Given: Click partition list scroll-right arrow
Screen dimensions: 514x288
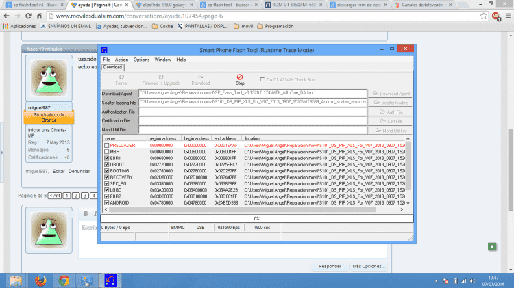Looking at the screenshot, I should (x=402, y=209).
